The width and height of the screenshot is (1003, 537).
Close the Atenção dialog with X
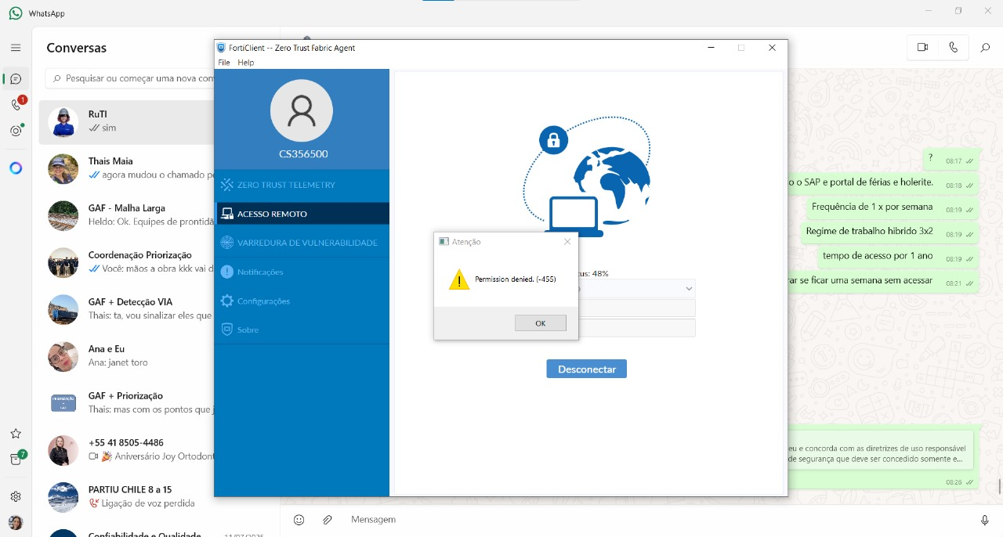click(567, 242)
